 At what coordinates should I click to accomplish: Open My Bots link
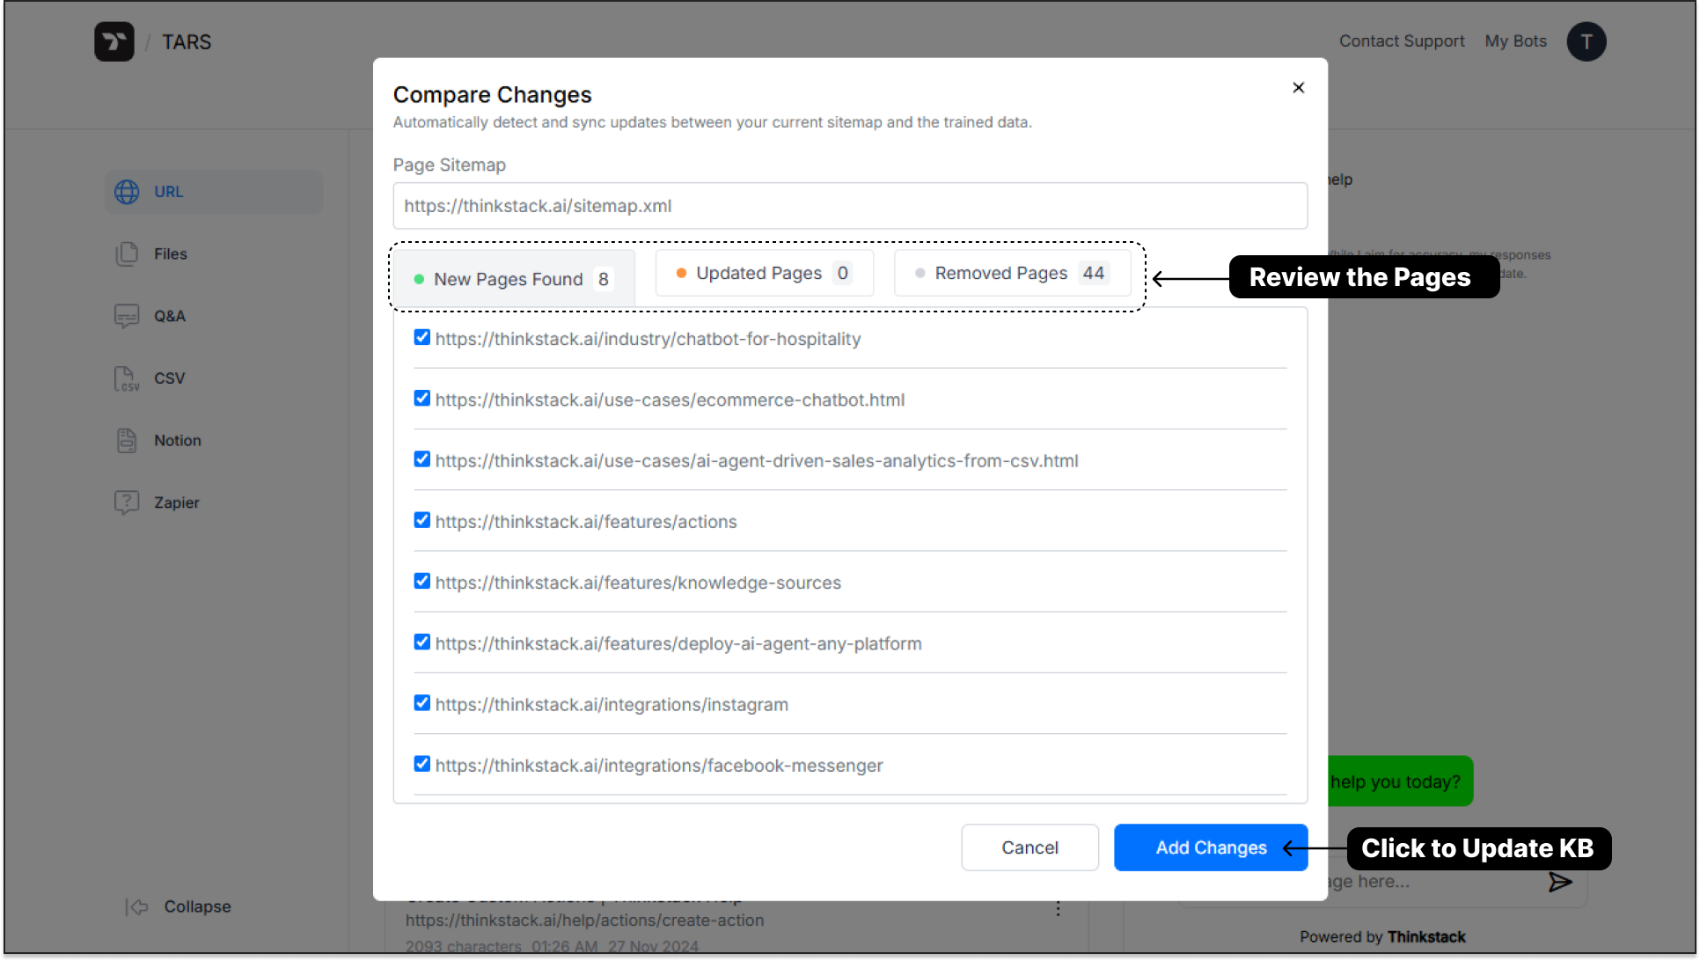pyautogui.click(x=1515, y=41)
